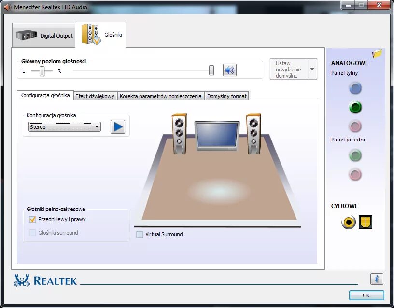This screenshot has width=394, height=308.
Task: Enable the Virtual Surround checkbox
Action: tap(140, 234)
